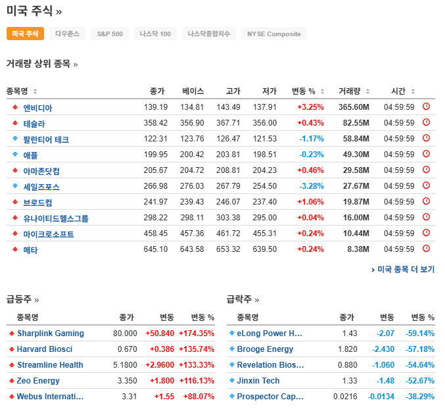This screenshot has width=445, height=419.
Task: Click 메타 closing price 645.10
Action: (x=156, y=249)
